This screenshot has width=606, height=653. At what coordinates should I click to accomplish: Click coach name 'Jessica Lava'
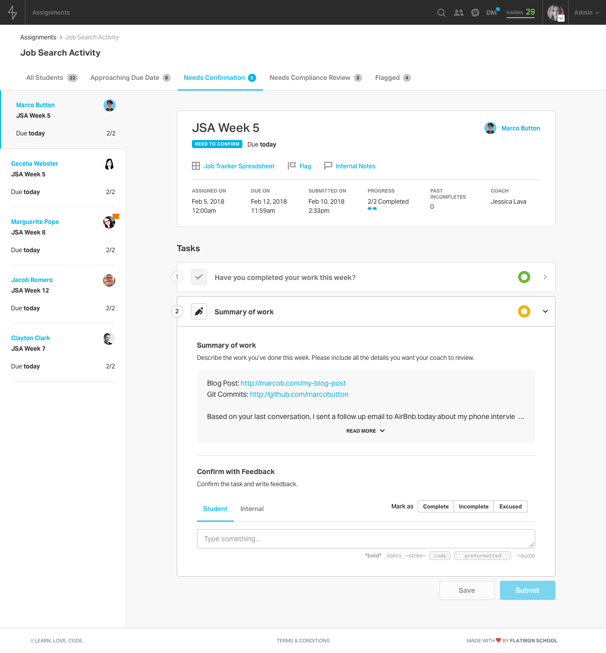pos(509,202)
